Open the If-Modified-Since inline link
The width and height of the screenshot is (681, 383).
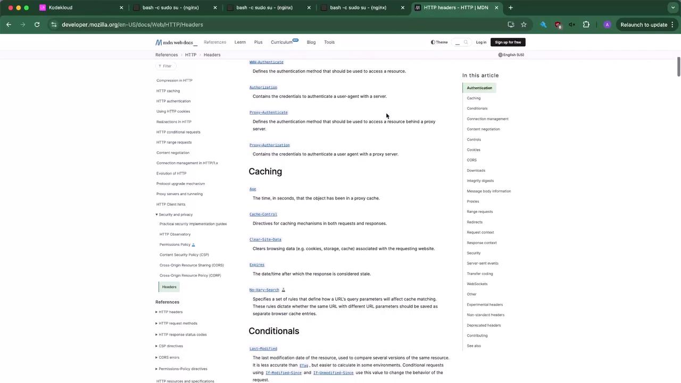284,373
